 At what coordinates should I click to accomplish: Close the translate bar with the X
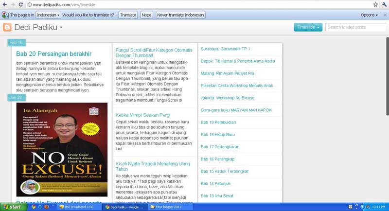click(385, 15)
